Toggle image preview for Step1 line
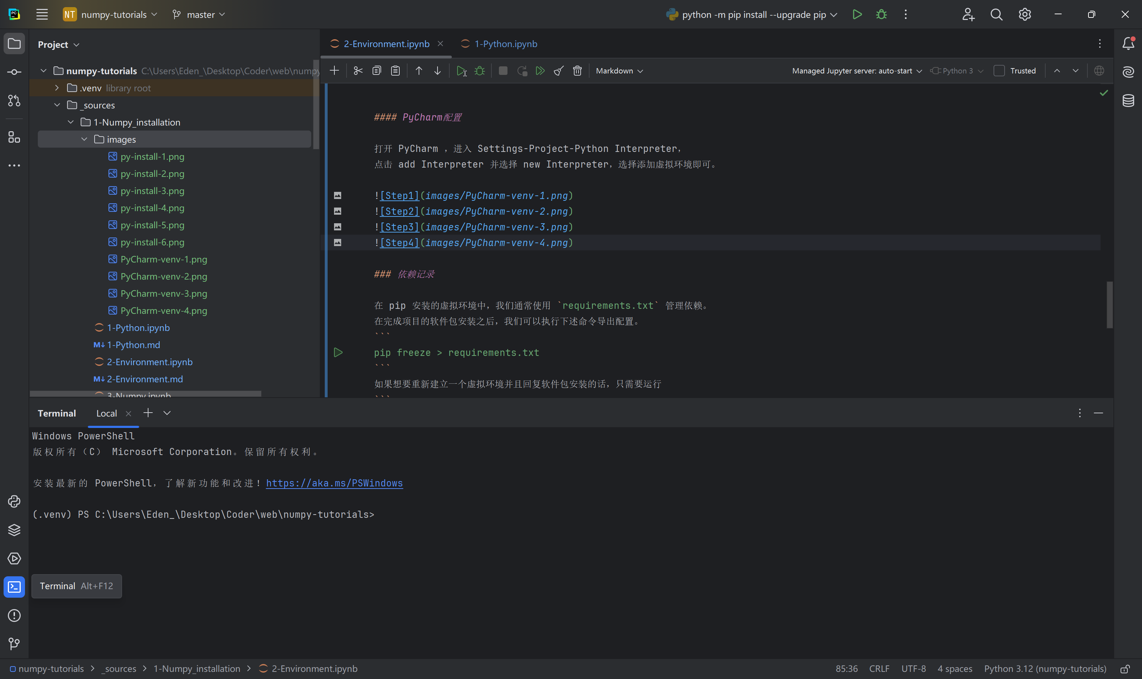This screenshot has height=679, width=1142. click(338, 195)
